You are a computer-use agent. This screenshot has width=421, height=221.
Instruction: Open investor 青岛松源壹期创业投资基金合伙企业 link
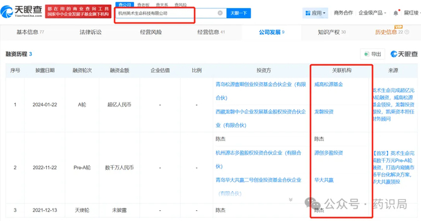(260, 91)
